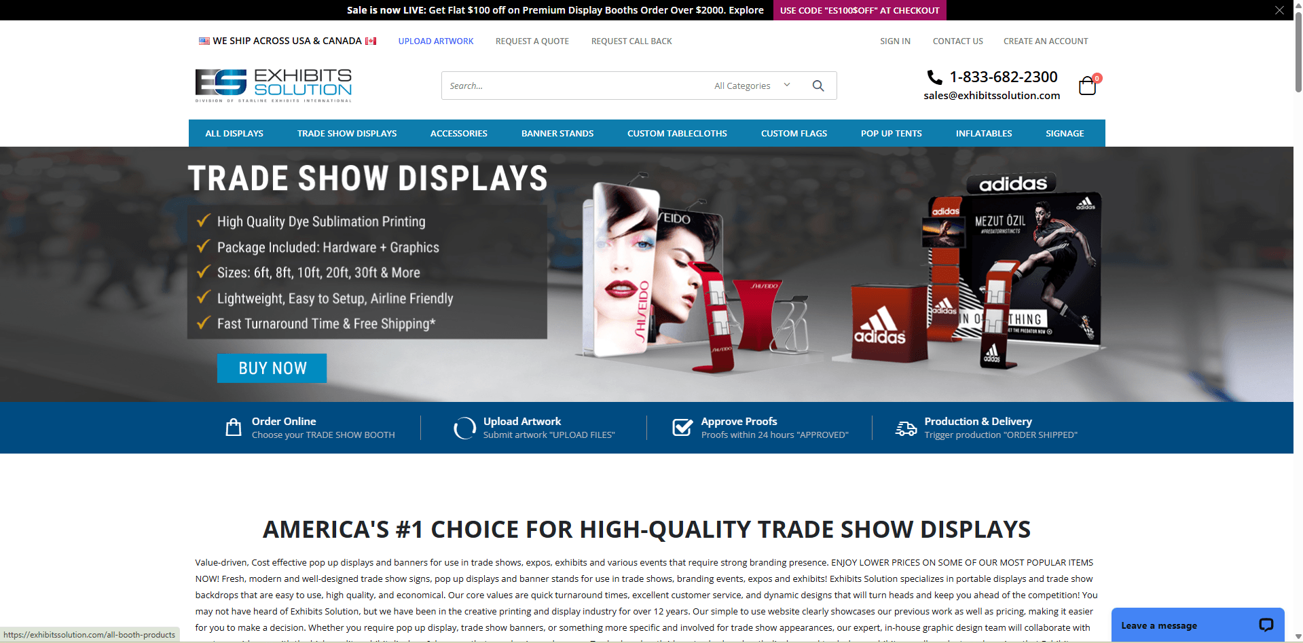This screenshot has width=1303, height=643.
Task: Click the Upload Artwork circular icon
Action: pos(464,428)
